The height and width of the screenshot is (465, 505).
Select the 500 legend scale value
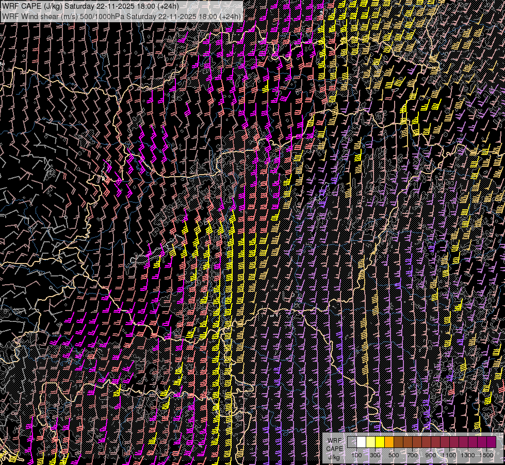click(x=394, y=455)
